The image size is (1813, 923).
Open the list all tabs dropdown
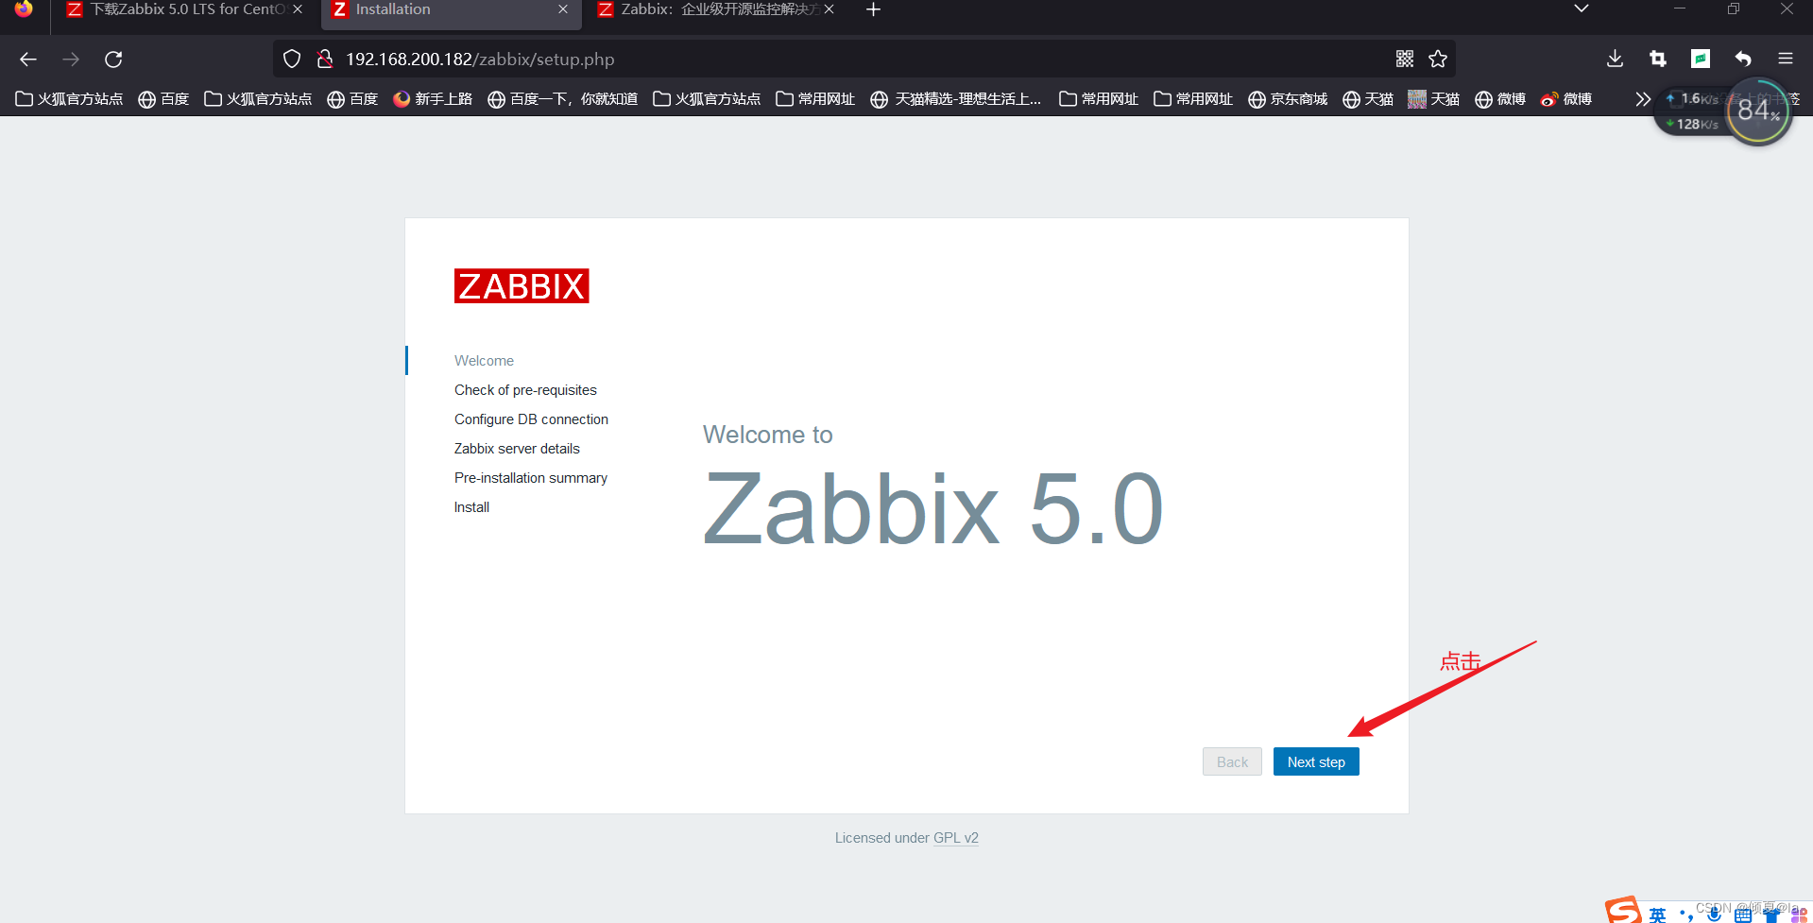[x=1581, y=9]
